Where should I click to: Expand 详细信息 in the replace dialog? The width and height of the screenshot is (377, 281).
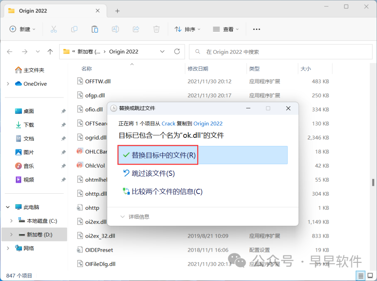135,217
